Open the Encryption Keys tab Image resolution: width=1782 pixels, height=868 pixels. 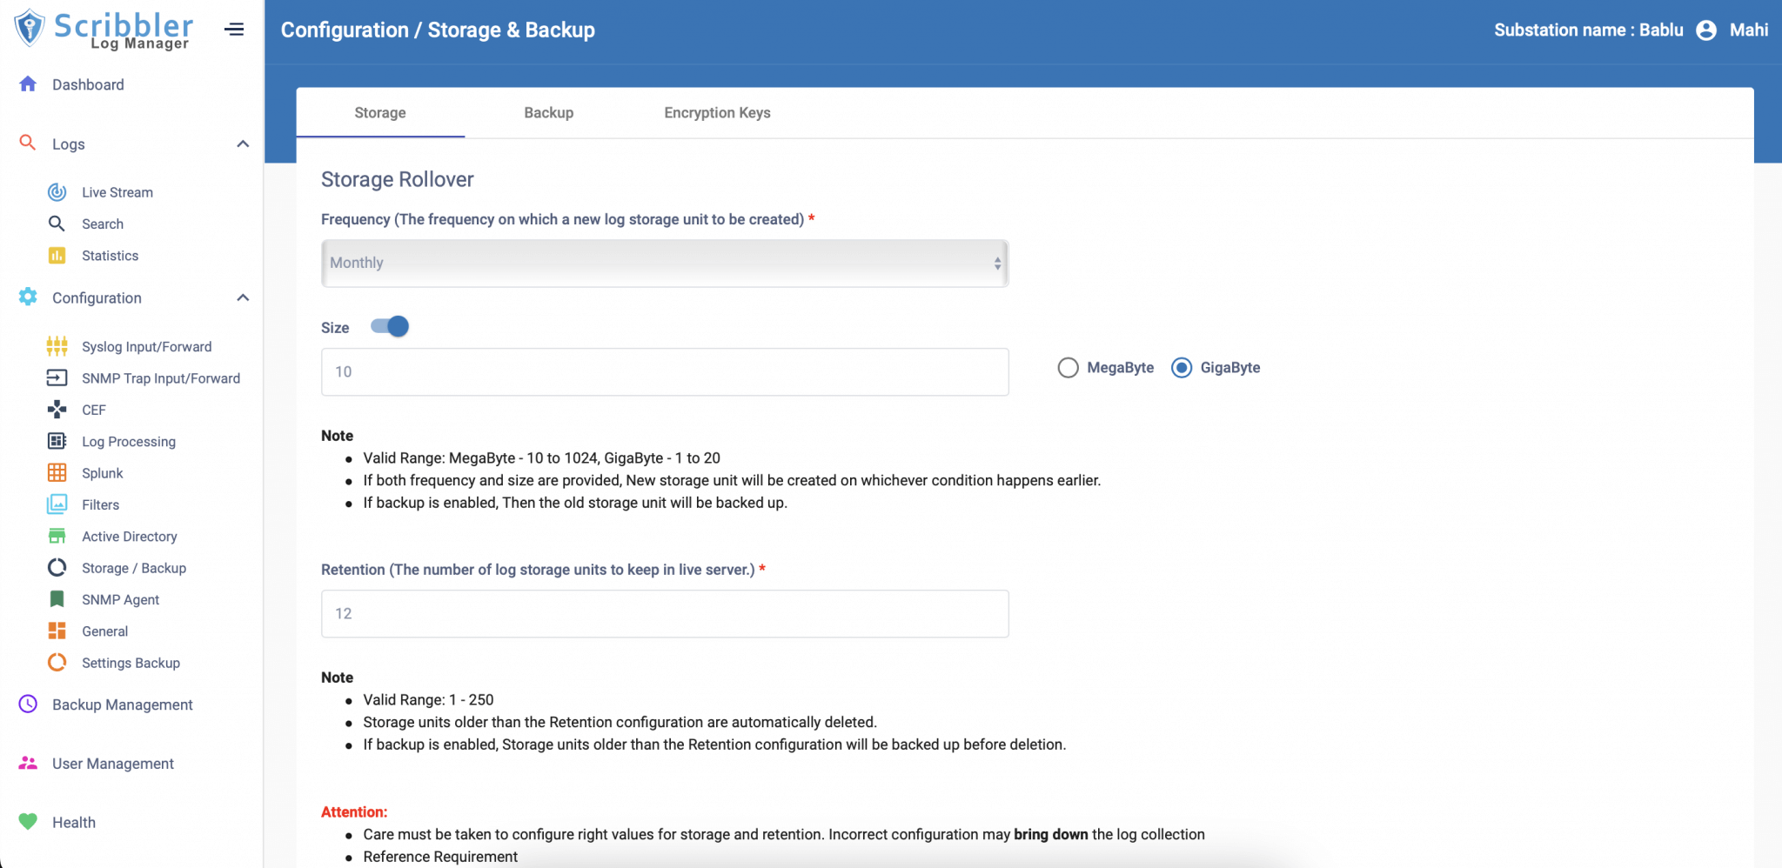[x=717, y=113]
